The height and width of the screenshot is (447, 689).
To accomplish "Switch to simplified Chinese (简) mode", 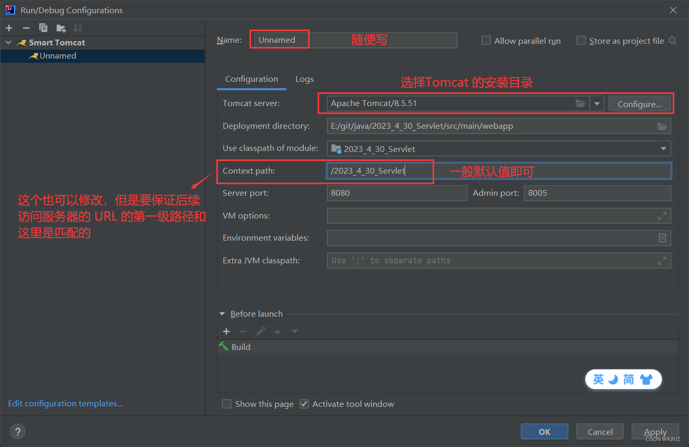I will 628,379.
